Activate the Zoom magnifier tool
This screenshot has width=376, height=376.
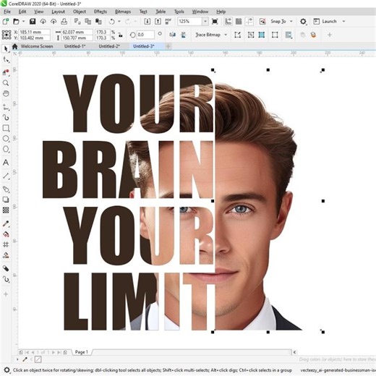pyautogui.click(x=6, y=83)
